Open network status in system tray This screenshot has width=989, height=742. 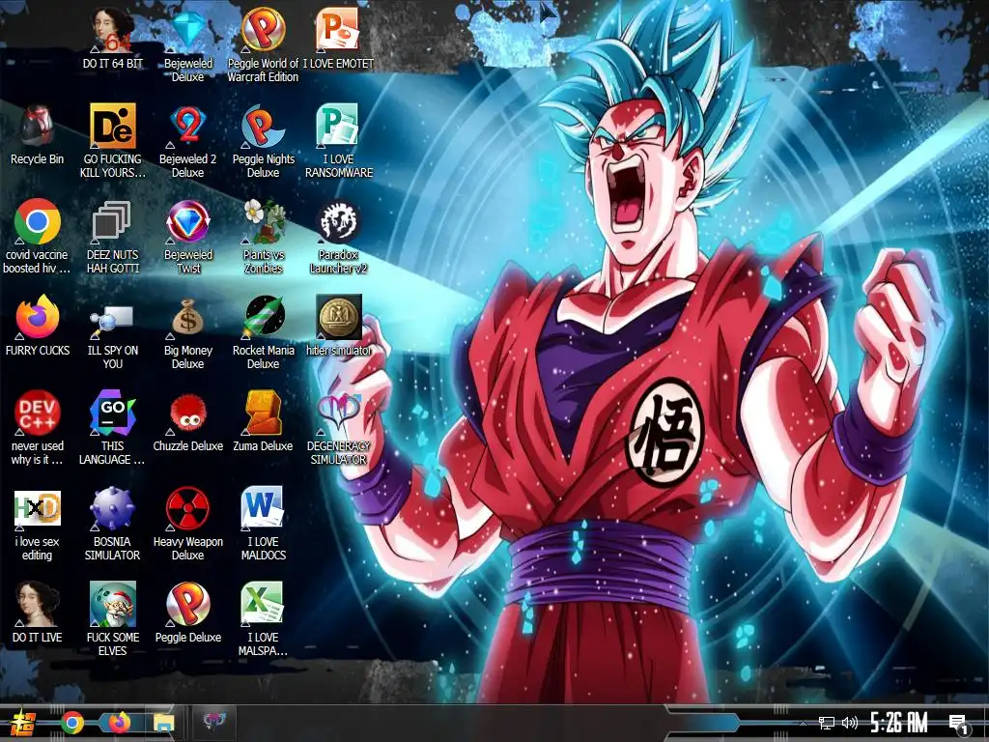pos(827,723)
